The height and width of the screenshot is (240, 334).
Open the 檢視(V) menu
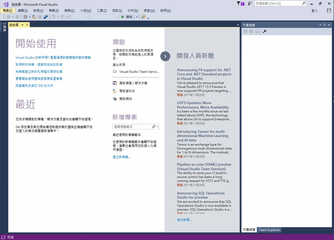pos(38,10)
